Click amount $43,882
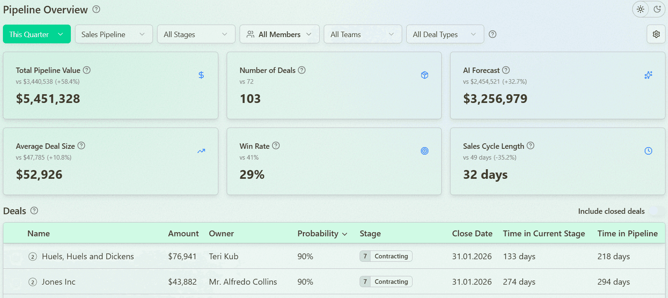The height and width of the screenshot is (298, 668). tap(182, 282)
